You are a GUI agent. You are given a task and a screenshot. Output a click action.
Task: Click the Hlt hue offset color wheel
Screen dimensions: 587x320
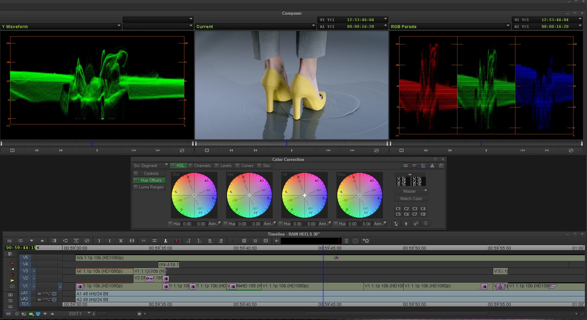click(305, 195)
